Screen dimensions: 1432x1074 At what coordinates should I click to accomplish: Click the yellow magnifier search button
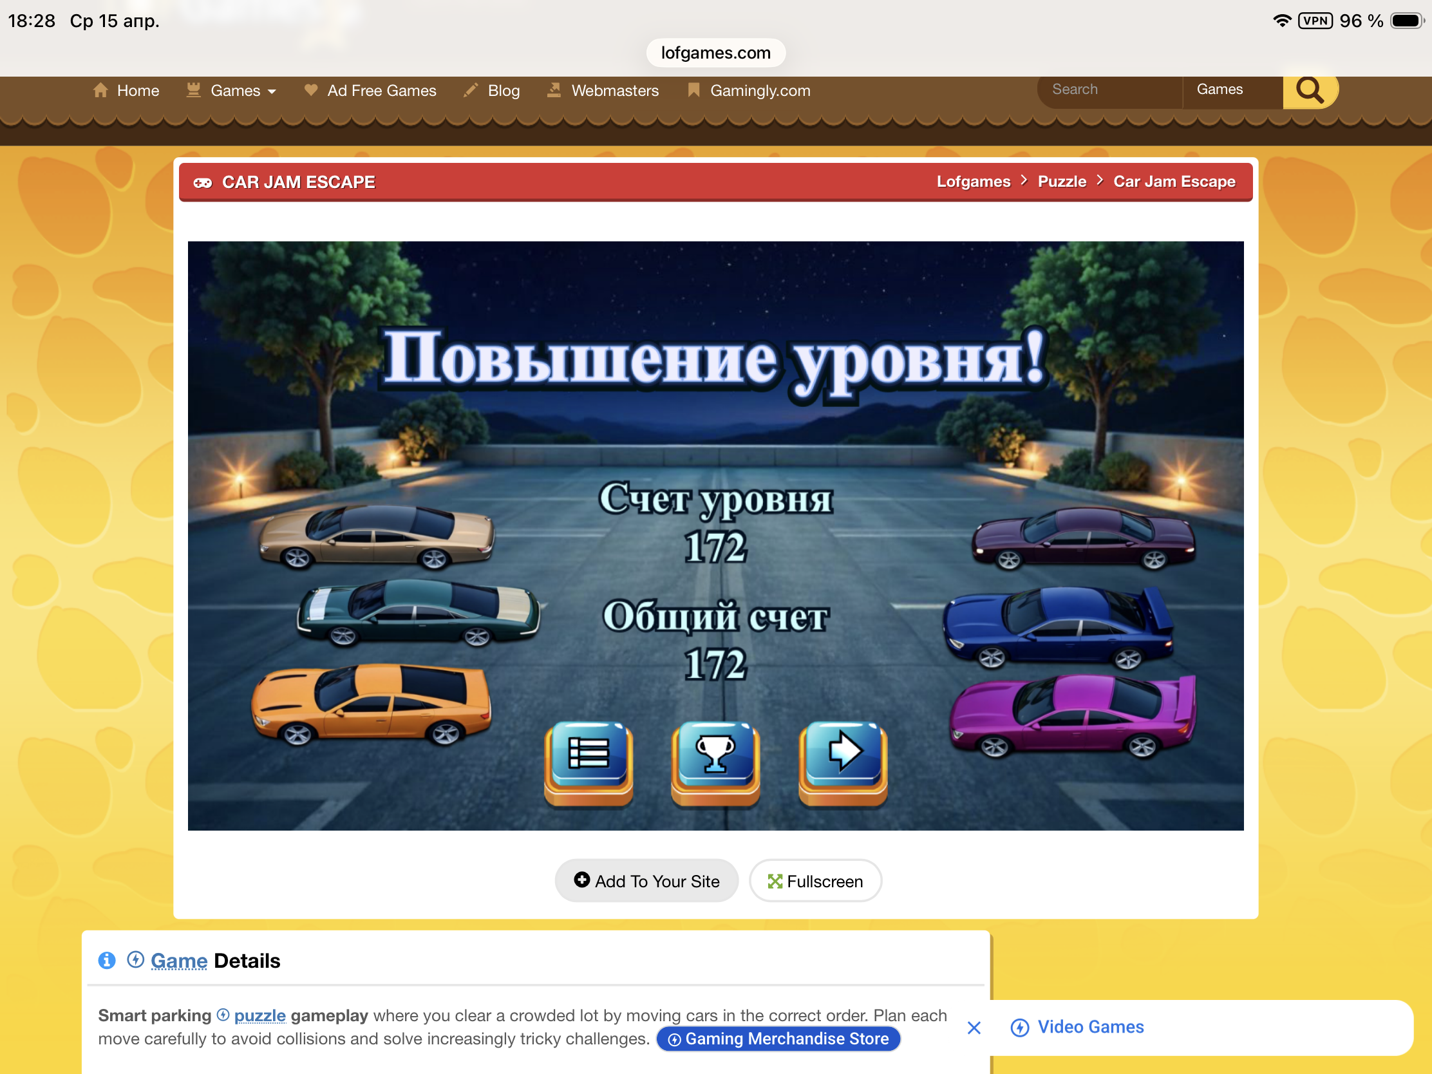click(1309, 90)
